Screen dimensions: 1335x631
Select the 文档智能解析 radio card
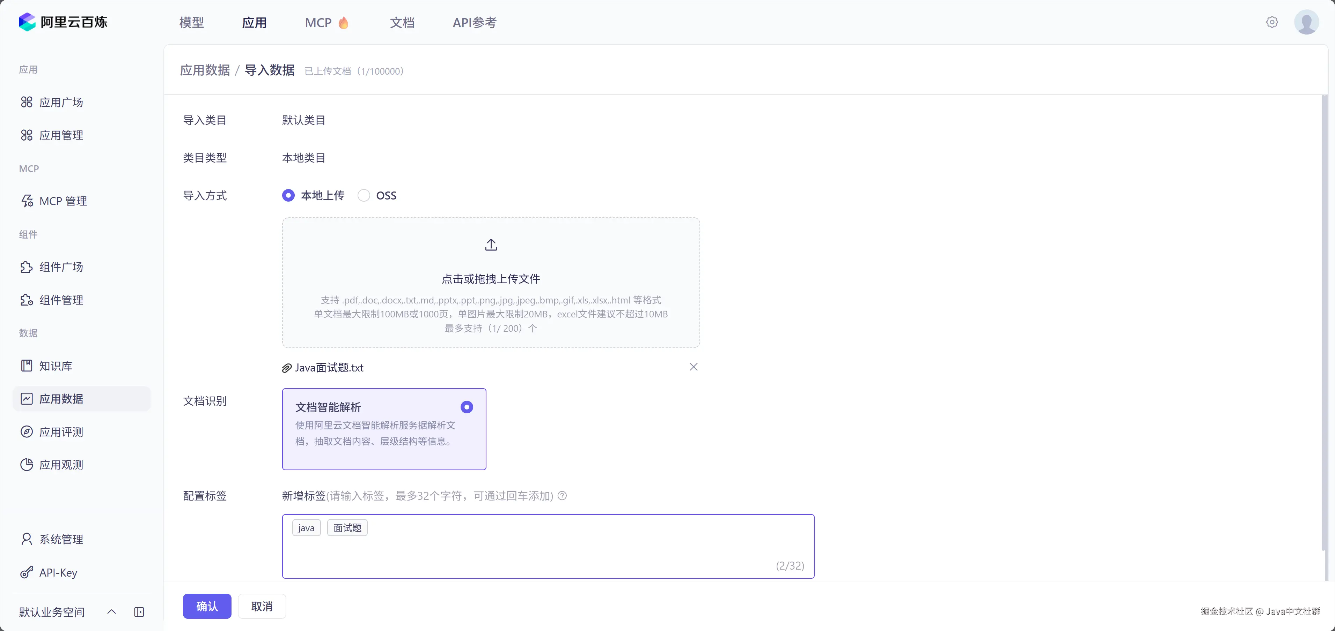point(467,407)
